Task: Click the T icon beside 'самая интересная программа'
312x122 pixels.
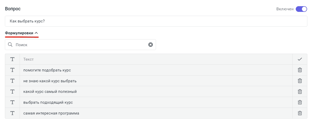Action: pos(12,113)
